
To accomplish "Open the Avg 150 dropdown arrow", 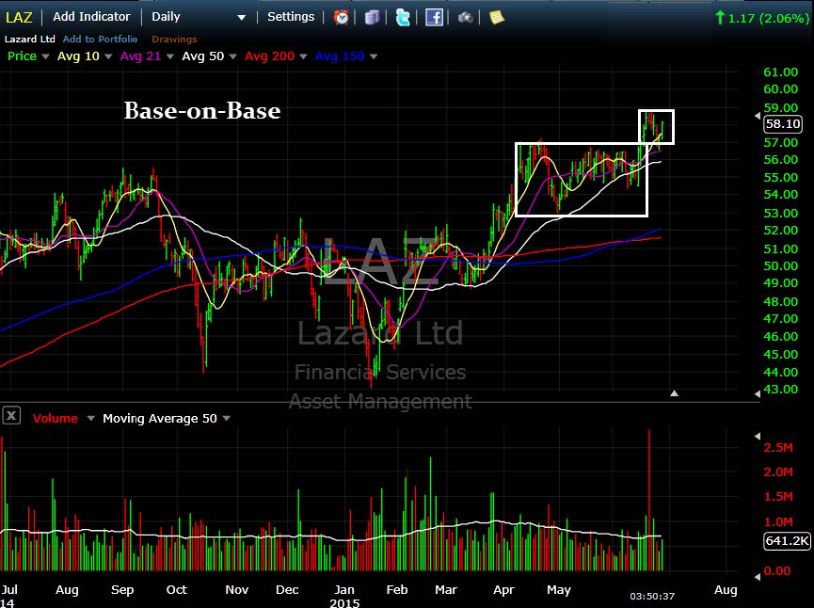I will 374,56.
